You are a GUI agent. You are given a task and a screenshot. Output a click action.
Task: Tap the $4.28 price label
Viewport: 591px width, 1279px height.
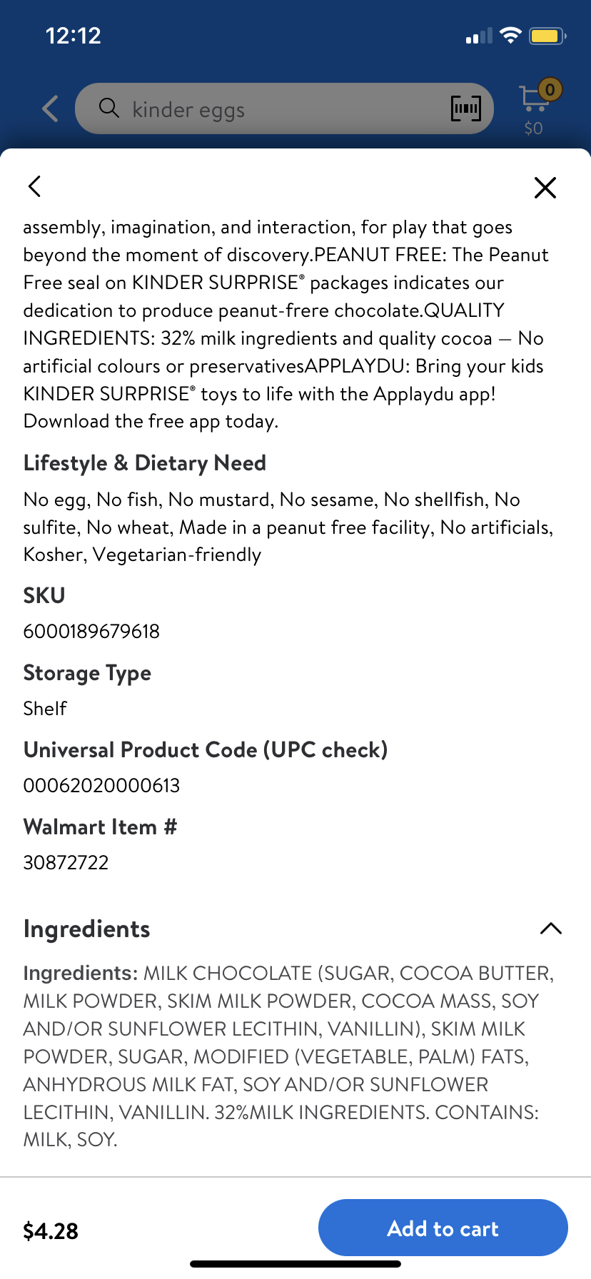(51, 1230)
